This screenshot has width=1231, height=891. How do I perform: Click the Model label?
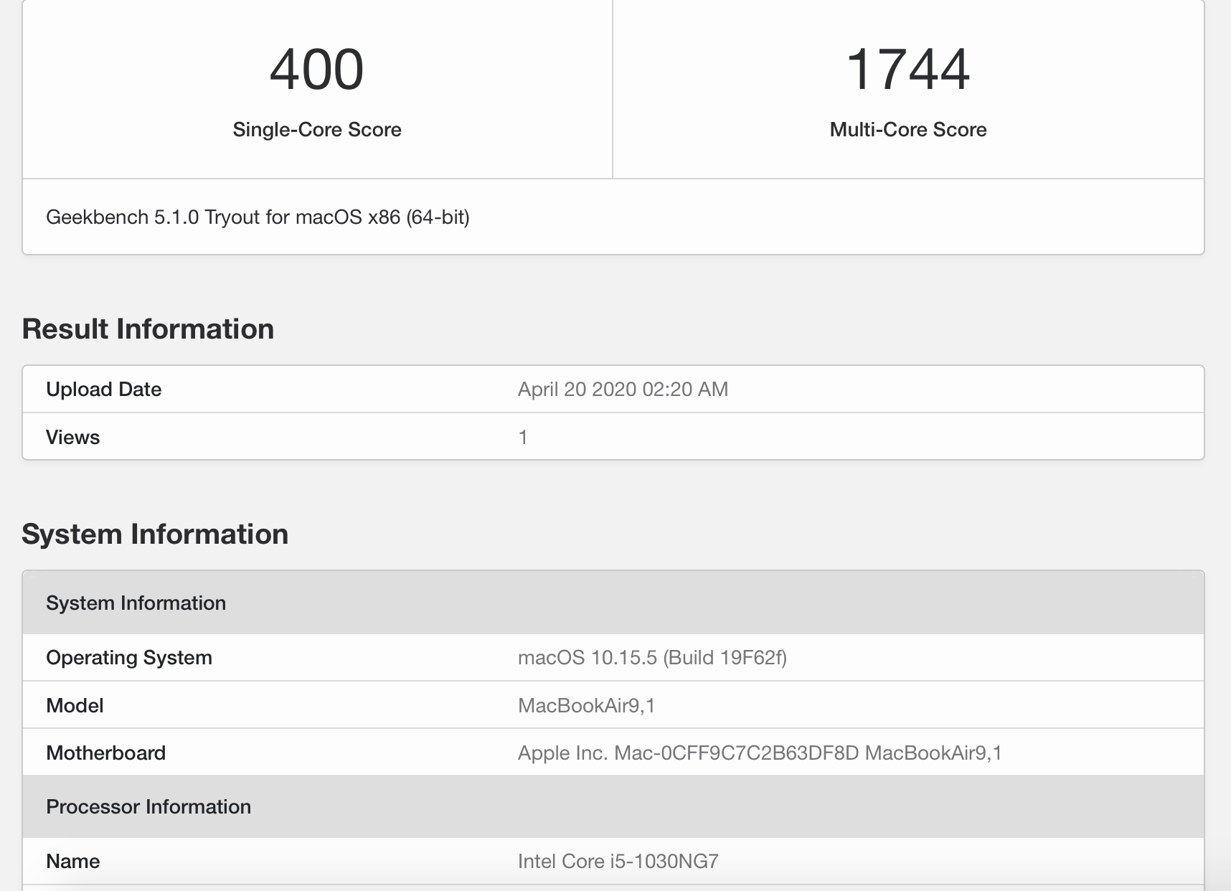point(75,706)
